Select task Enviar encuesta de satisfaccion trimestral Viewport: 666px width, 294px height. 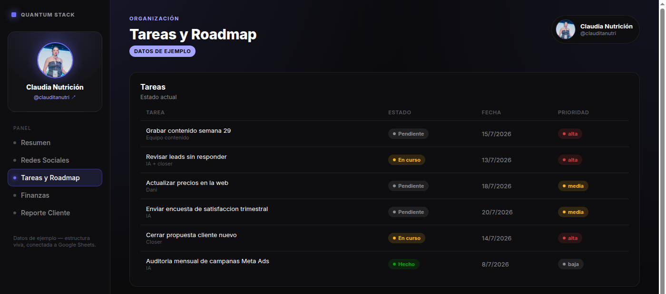(x=207, y=209)
